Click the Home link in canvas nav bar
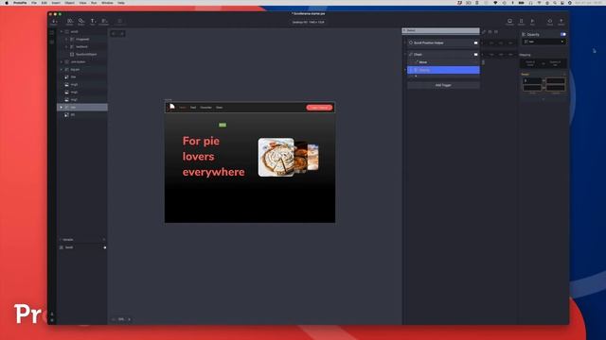Screen dimensions: 606x340 [x=183, y=108]
